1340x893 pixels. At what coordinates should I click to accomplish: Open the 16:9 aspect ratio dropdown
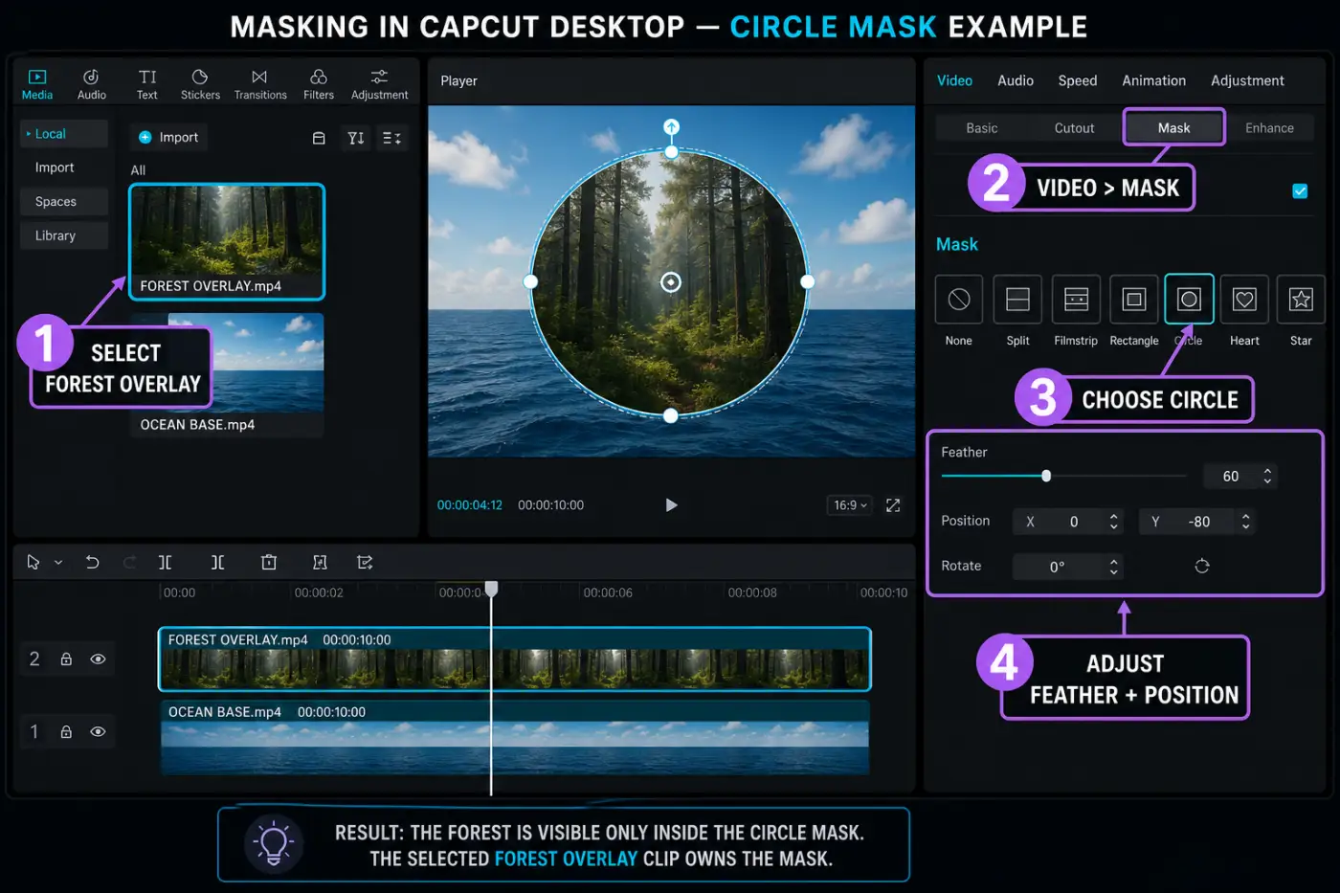(850, 505)
